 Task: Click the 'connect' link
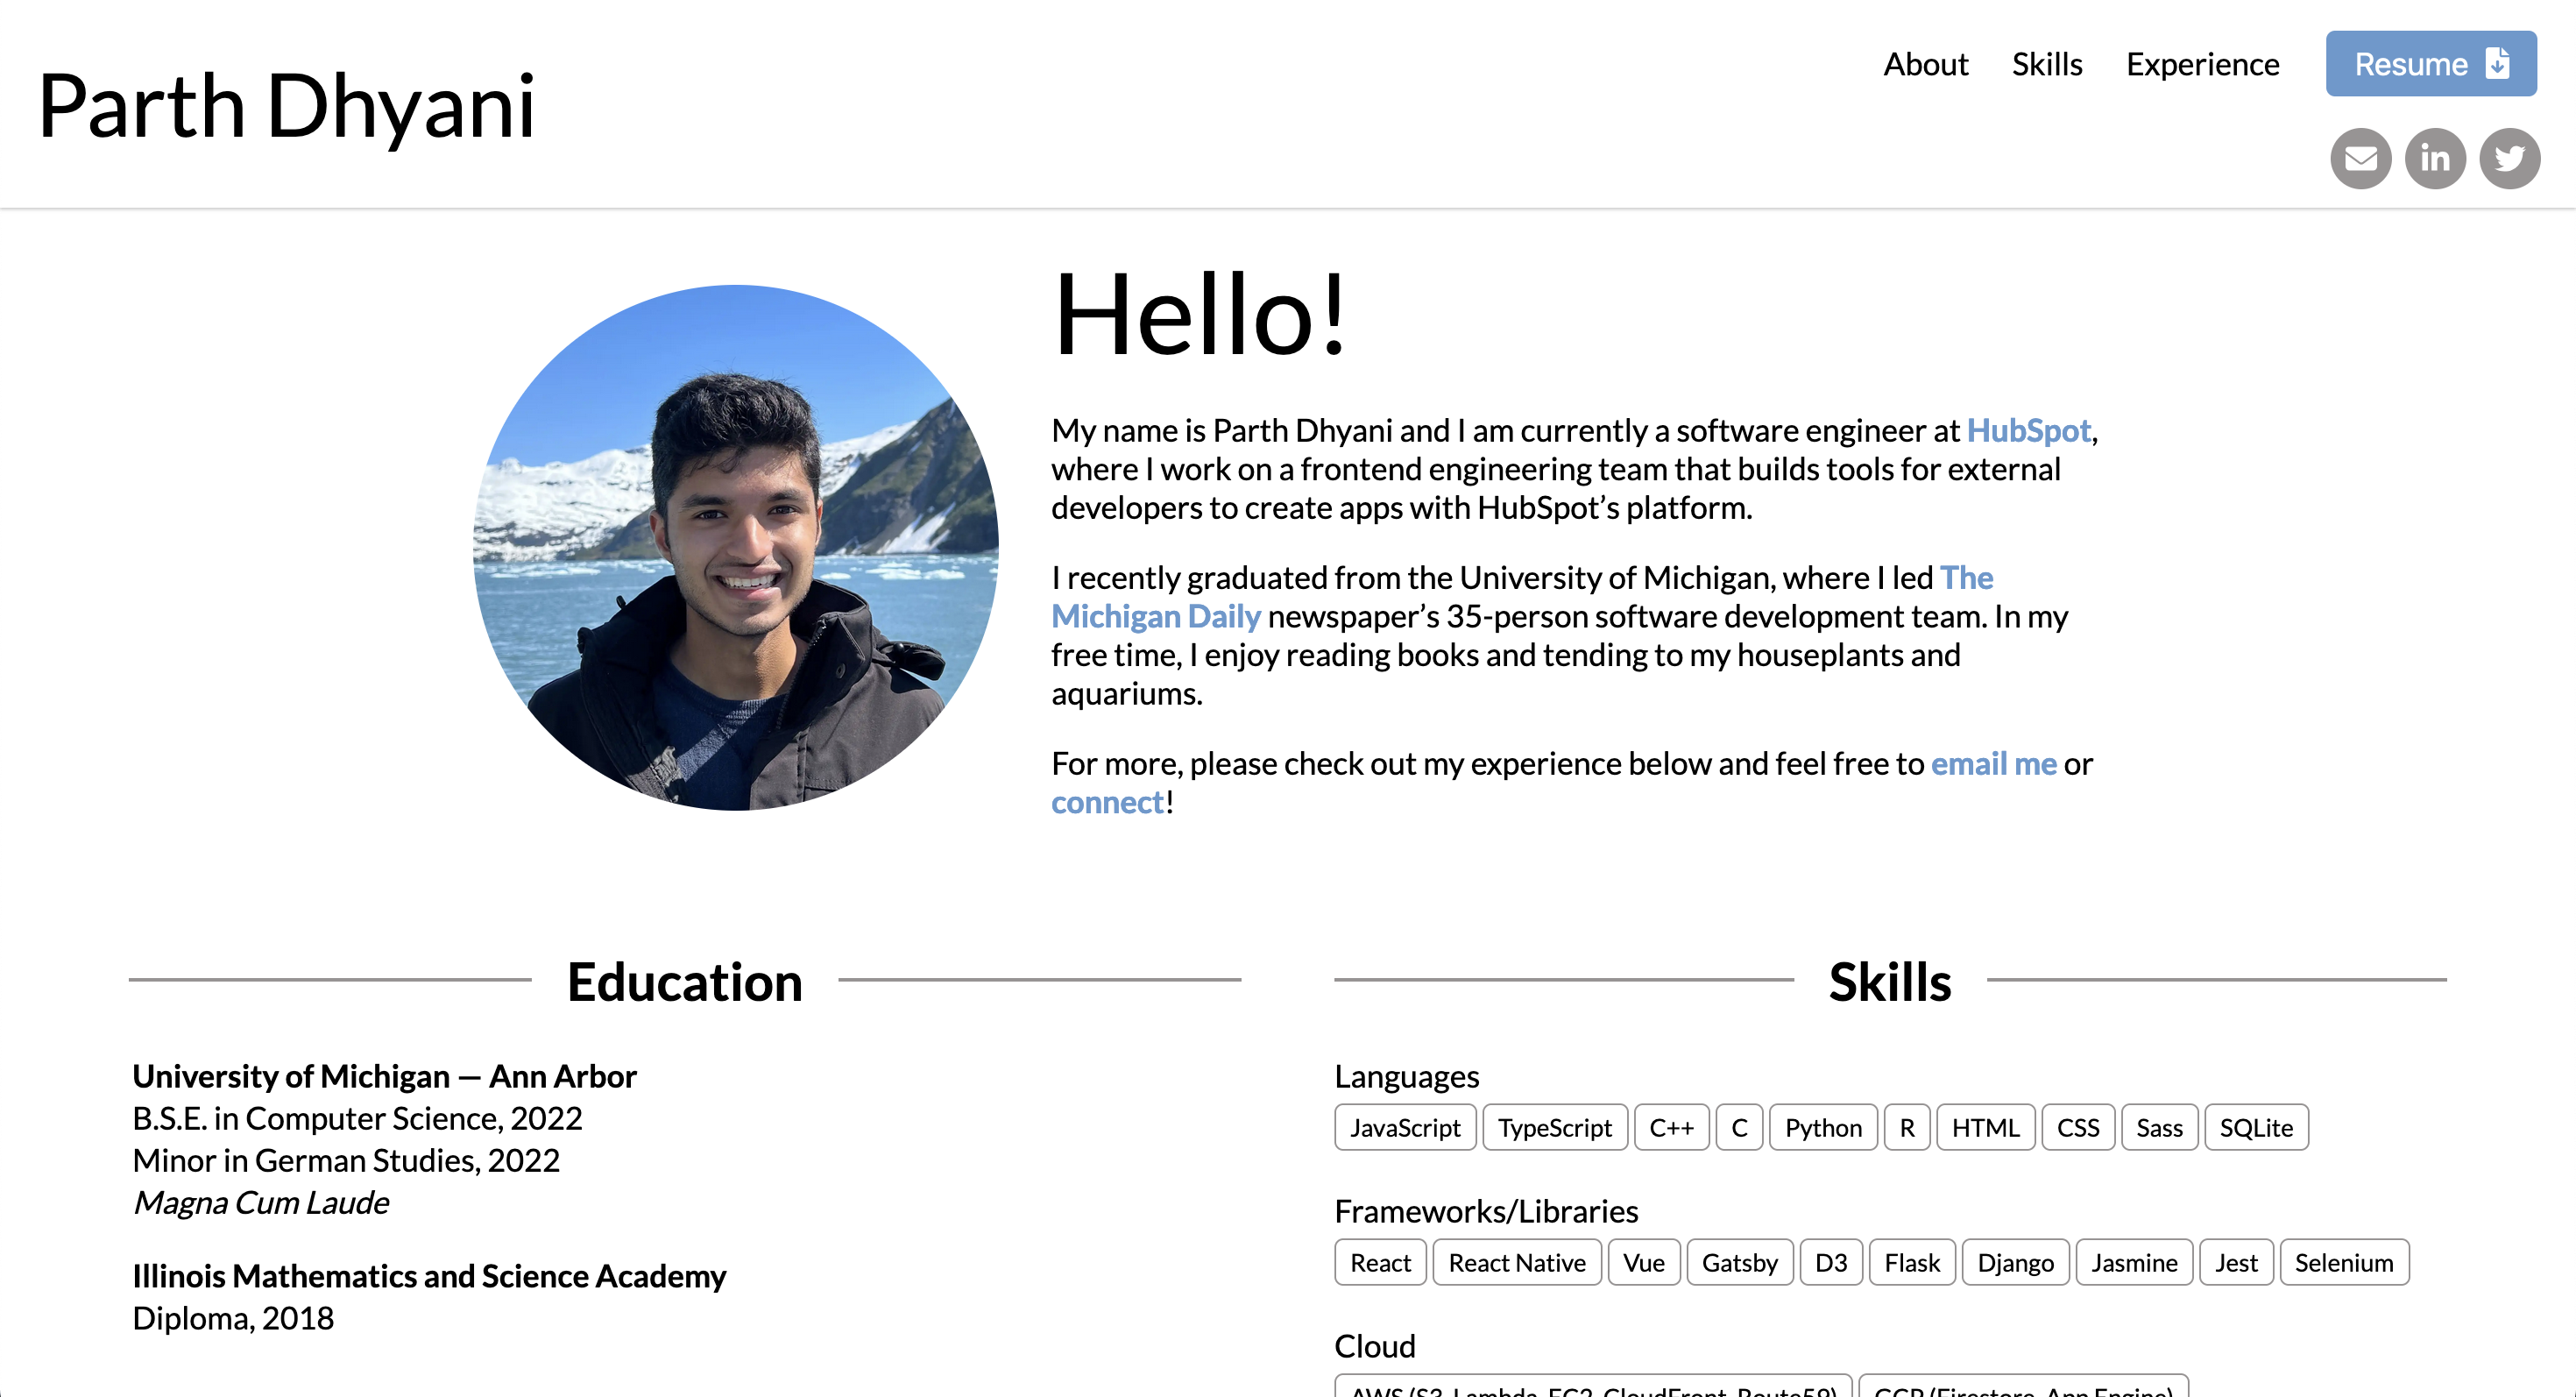(x=1107, y=802)
